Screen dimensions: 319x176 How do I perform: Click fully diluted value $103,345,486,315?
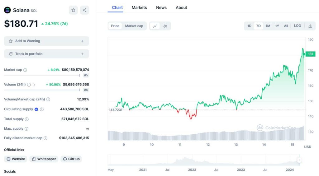coord(74,138)
